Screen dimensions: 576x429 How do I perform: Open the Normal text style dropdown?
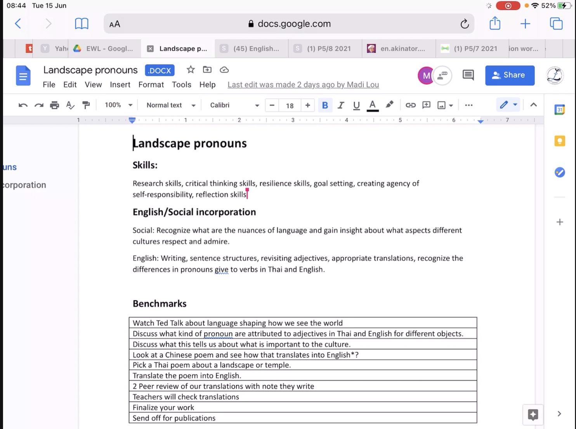[171, 105]
